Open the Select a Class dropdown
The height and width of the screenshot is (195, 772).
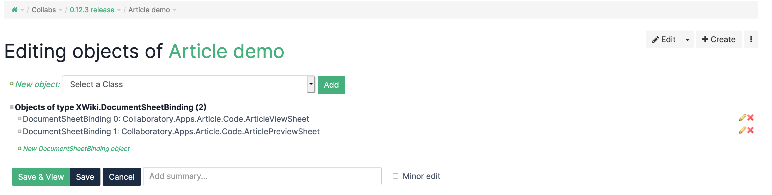pos(188,85)
